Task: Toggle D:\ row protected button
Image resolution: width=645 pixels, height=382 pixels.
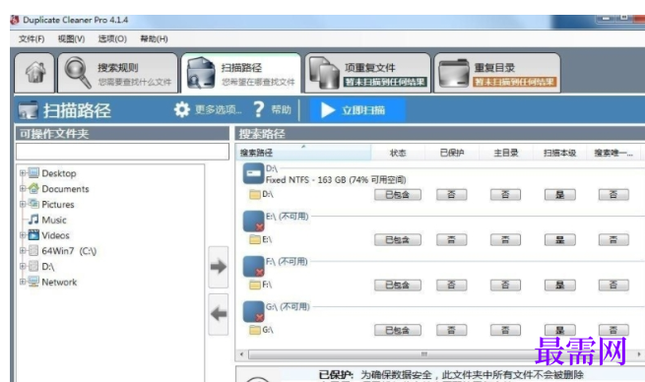Action: coord(451,195)
